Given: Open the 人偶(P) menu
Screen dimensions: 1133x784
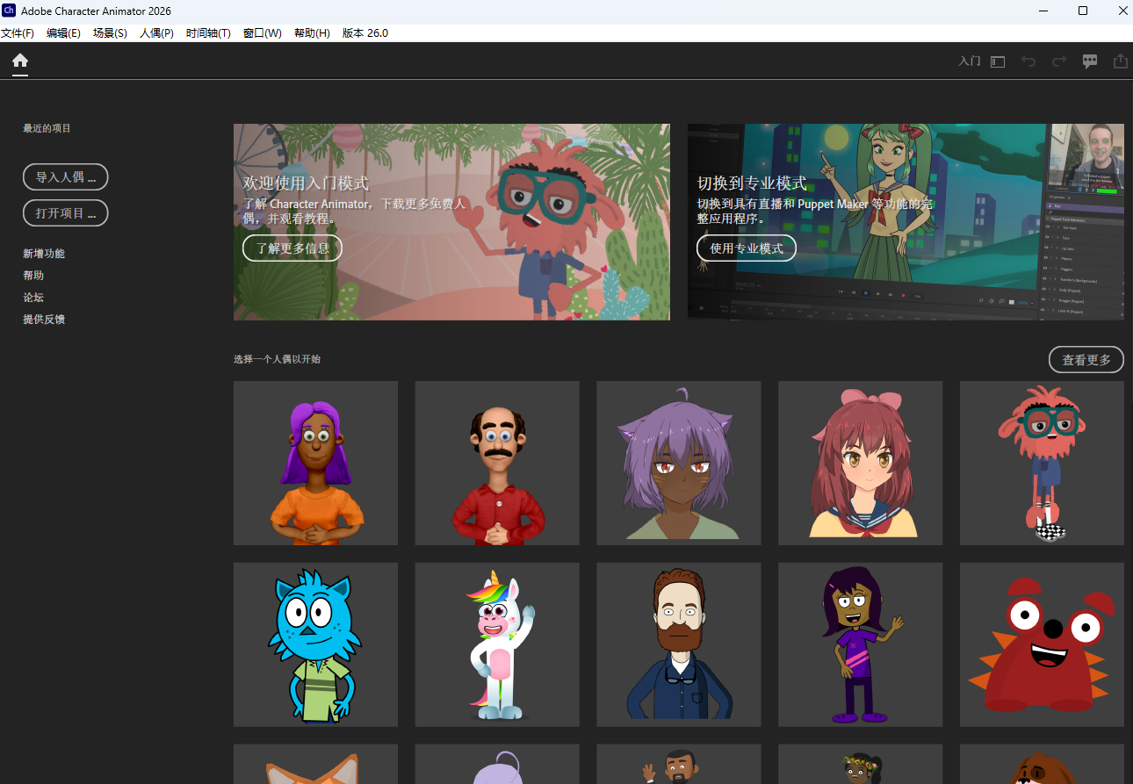Looking at the screenshot, I should coord(156,33).
